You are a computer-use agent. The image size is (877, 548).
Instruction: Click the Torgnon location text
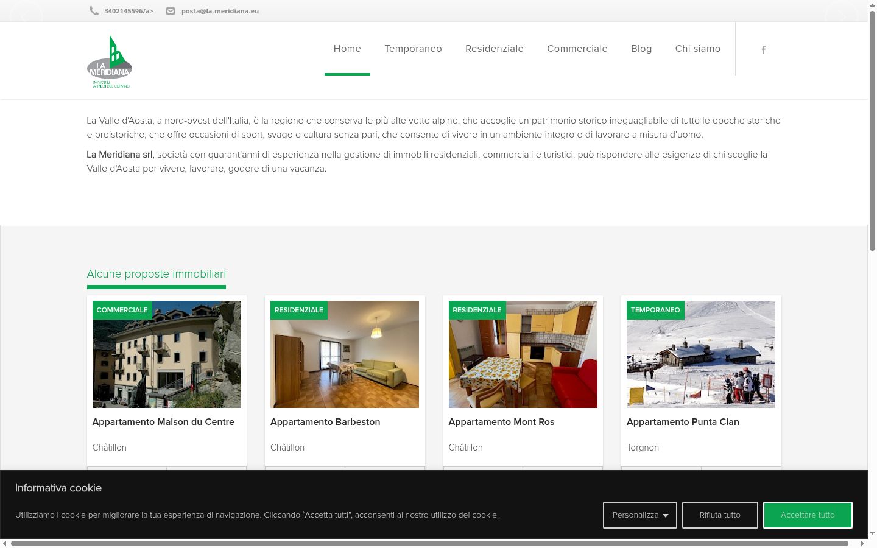point(643,448)
